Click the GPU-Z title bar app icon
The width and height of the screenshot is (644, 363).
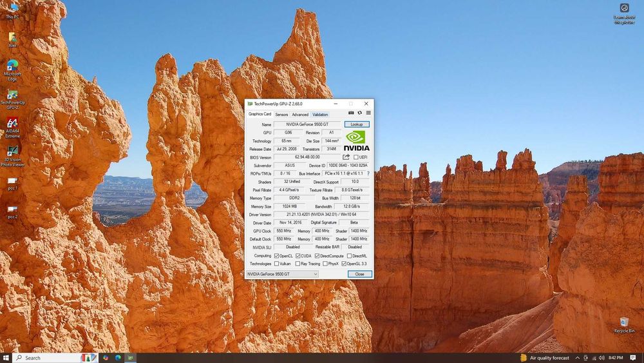click(250, 104)
